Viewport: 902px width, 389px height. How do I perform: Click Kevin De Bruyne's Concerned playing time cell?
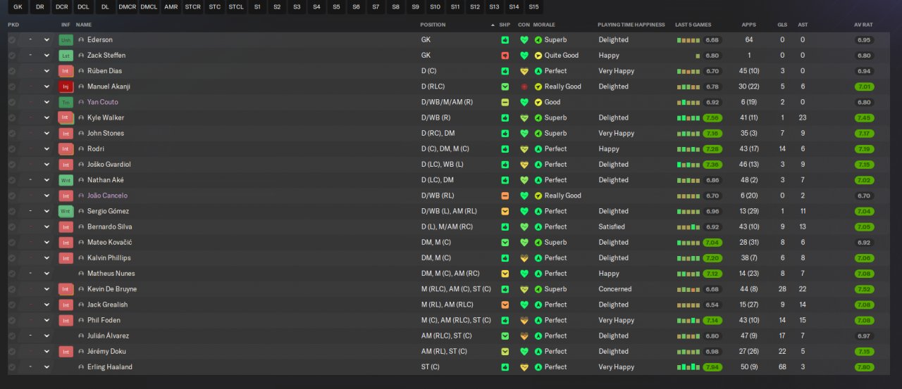pyautogui.click(x=615, y=289)
